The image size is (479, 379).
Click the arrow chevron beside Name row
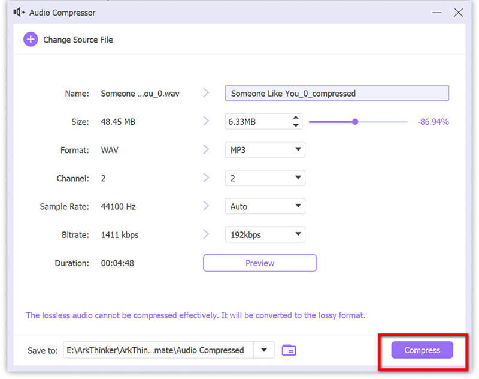(206, 93)
